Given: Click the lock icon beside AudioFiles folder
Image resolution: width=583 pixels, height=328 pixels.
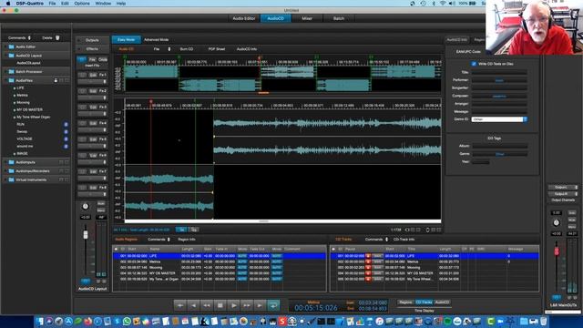Looking at the screenshot, I should 56,80.
